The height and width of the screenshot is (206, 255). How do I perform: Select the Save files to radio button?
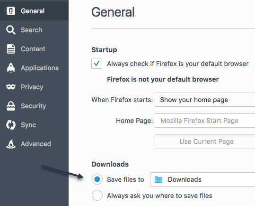coord(97,179)
